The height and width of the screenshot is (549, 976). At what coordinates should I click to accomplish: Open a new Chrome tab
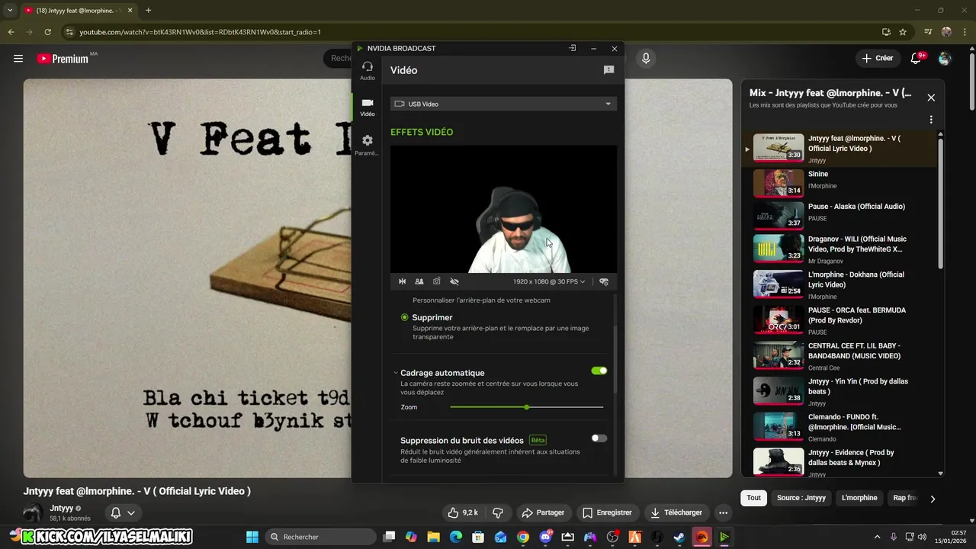pos(148,11)
